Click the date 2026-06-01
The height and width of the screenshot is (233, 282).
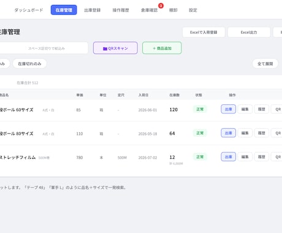click(148, 110)
